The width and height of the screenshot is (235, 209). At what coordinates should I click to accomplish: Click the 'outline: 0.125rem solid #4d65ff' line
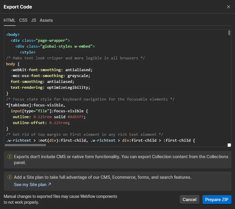coord(49,117)
